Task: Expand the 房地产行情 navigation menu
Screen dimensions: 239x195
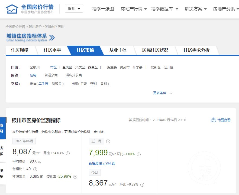Action: coord(134,9)
